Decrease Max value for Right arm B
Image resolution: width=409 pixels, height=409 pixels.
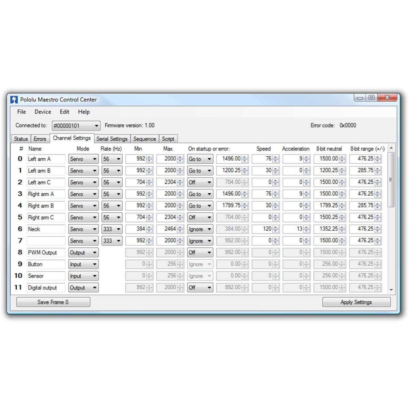[x=180, y=208]
